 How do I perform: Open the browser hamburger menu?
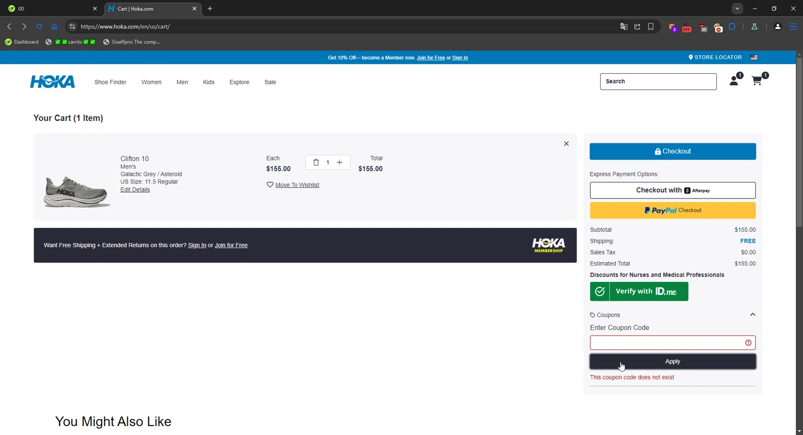[793, 27]
